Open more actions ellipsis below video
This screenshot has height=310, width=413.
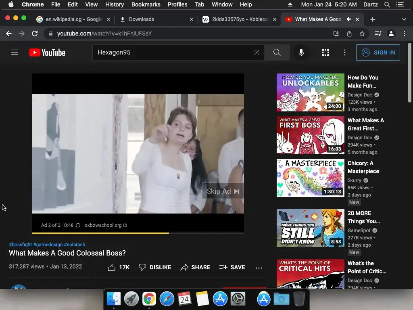pyautogui.click(x=259, y=268)
